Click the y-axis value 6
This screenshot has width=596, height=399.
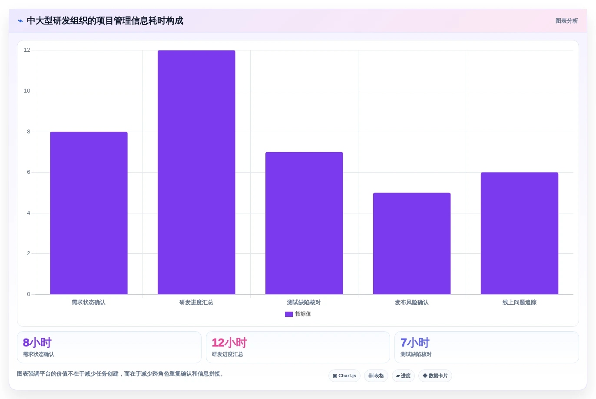29,172
